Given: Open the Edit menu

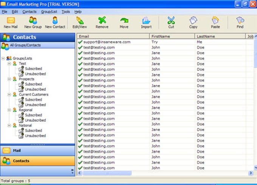Looking at the screenshot, I should [15, 12].
